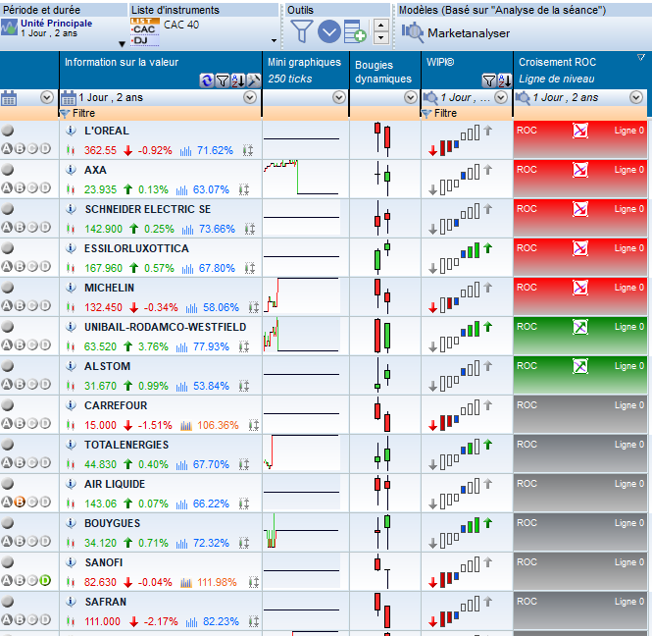Open the WIPI column period dropdown chevron
Screen dimensions: 652x636
tap(501, 98)
